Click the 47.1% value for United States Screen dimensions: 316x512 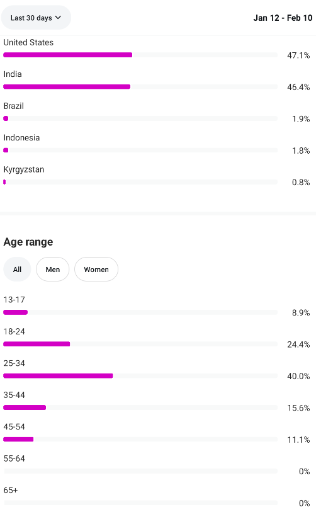click(x=298, y=55)
